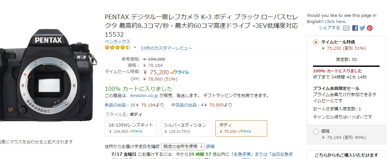389x159 pixels.
Task: Choose the 18-135Wレンズキット style option
Action: click(131, 128)
